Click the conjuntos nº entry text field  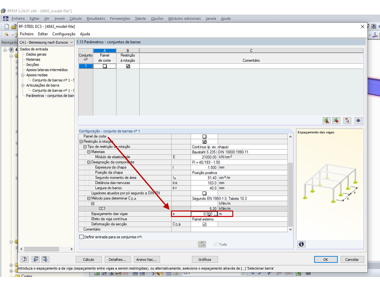[138, 244]
